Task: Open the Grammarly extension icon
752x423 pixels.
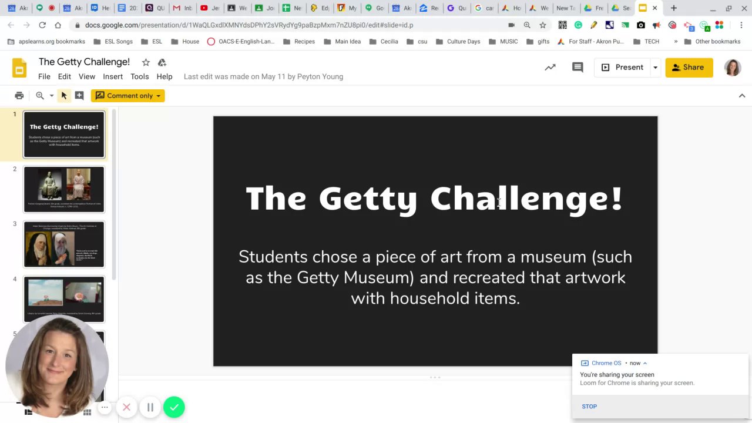Action: [578, 25]
